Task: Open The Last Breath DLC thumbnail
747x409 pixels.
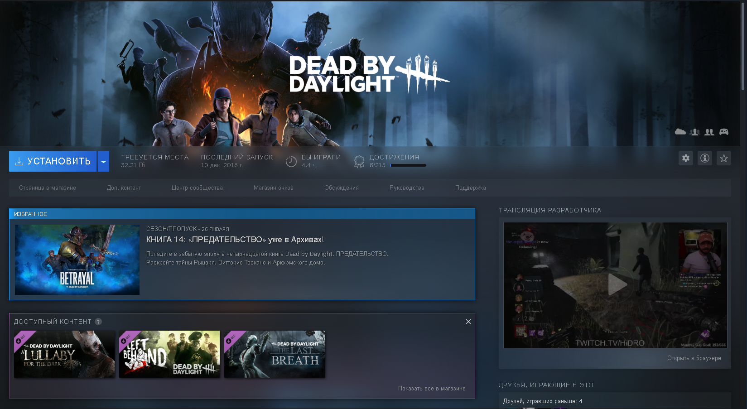Action: point(275,354)
